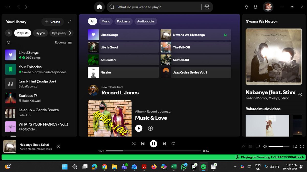Pause the current song

click(x=153, y=144)
